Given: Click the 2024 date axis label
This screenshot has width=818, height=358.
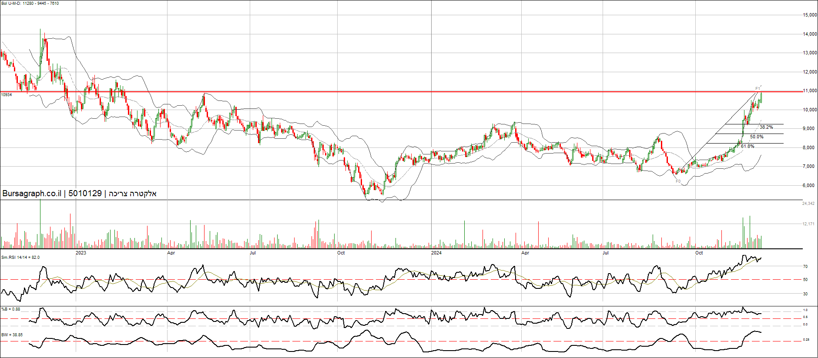Looking at the screenshot, I should tap(436, 253).
